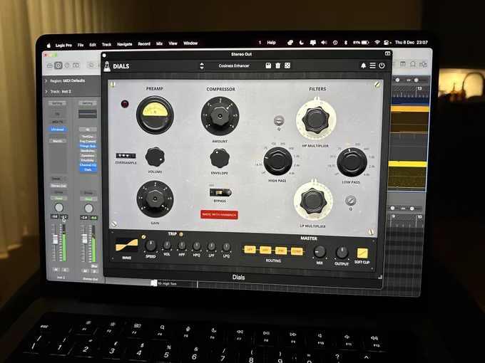This screenshot has width=485, height=363.
Task: Open the Dials hamburger menu
Action: tap(373, 65)
